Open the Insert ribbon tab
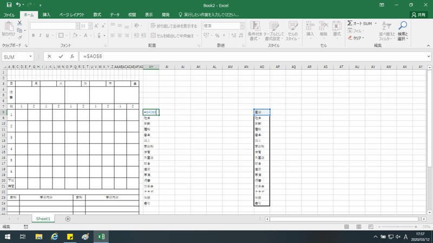 pos(47,15)
